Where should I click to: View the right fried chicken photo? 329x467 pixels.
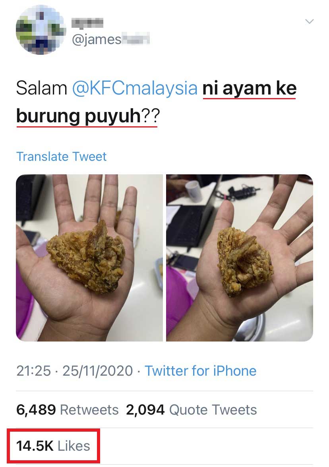240,258
